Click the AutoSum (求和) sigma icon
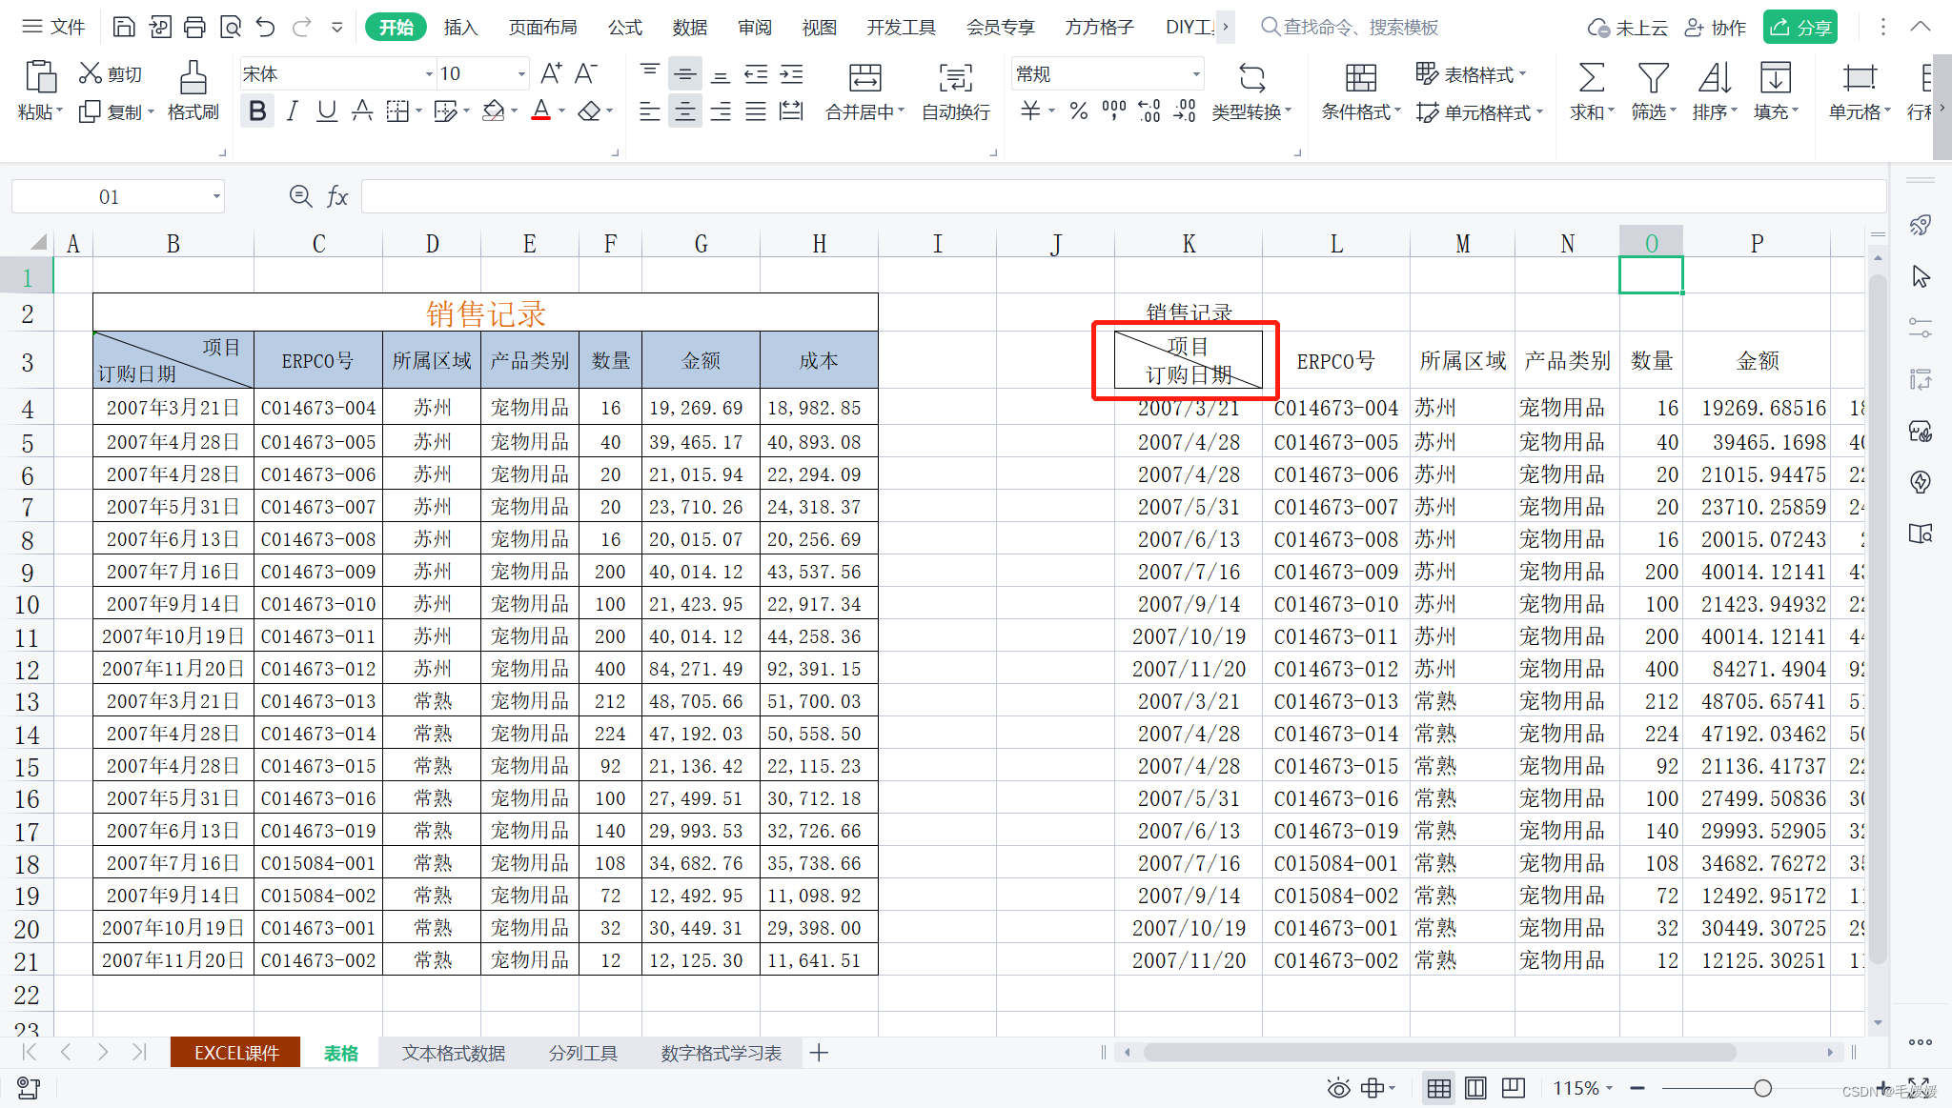1952x1108 pixels. (1591, 78)
